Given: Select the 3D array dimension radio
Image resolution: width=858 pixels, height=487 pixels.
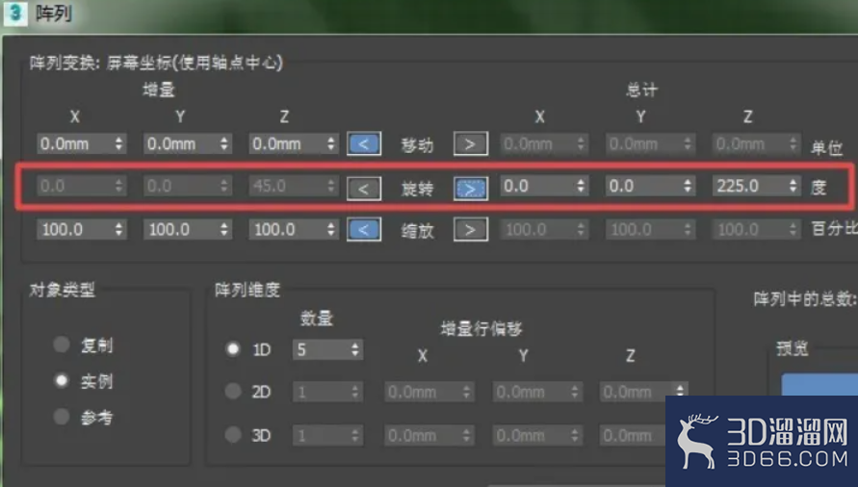Looking at the screenshot, I should click(x=233, y=434).
